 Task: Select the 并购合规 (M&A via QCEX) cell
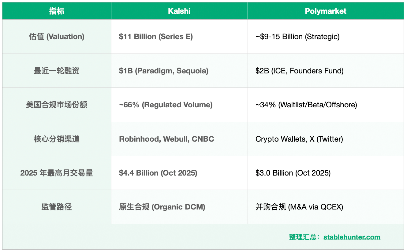pos(299,207)
